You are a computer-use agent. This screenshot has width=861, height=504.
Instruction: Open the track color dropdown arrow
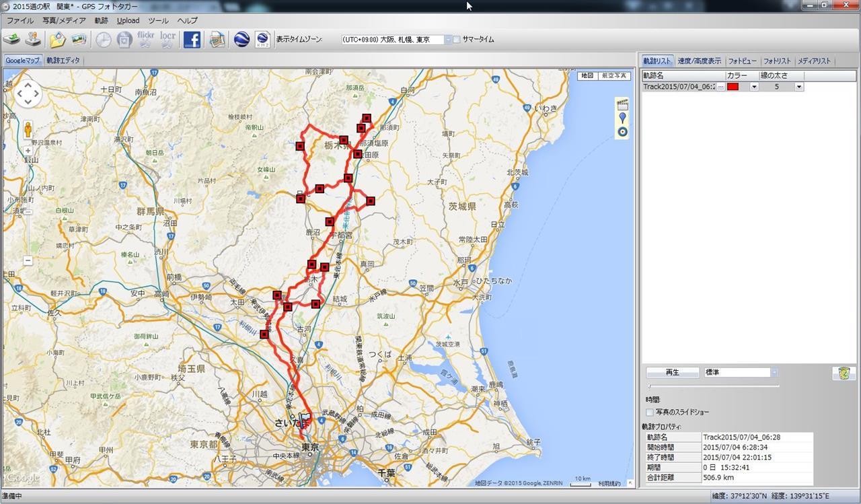754,87
